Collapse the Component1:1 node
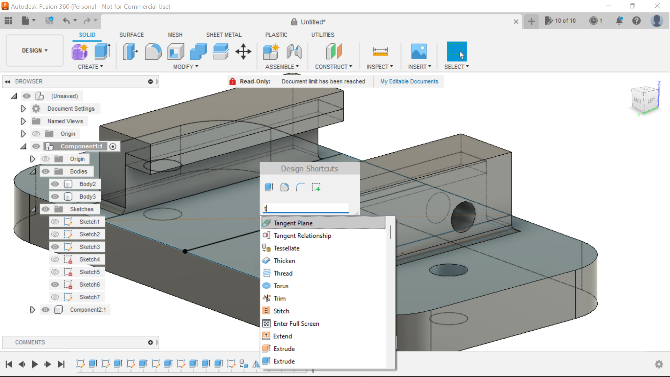The height and width of the screenshot is (377, 670). coord(23,147)
